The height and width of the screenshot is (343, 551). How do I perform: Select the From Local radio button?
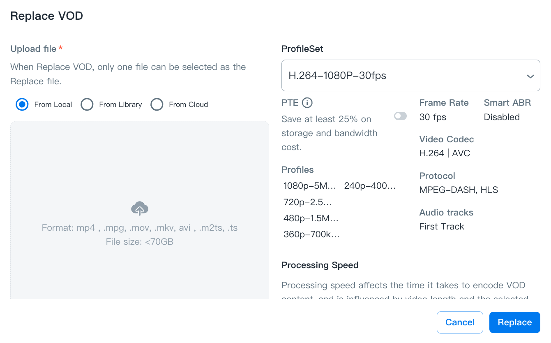[22, 104]
